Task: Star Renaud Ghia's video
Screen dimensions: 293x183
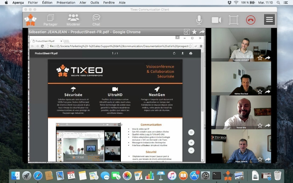Action: click(260, 126)
